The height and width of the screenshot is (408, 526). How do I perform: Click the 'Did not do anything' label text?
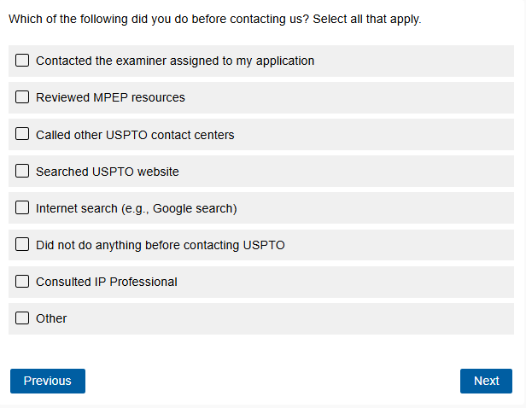(x=160, y=245)
